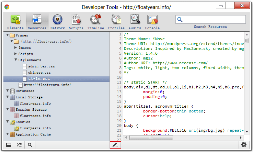Show the console drawer button
The height and width of the screenshot is (152, 253).
(19, 145)
